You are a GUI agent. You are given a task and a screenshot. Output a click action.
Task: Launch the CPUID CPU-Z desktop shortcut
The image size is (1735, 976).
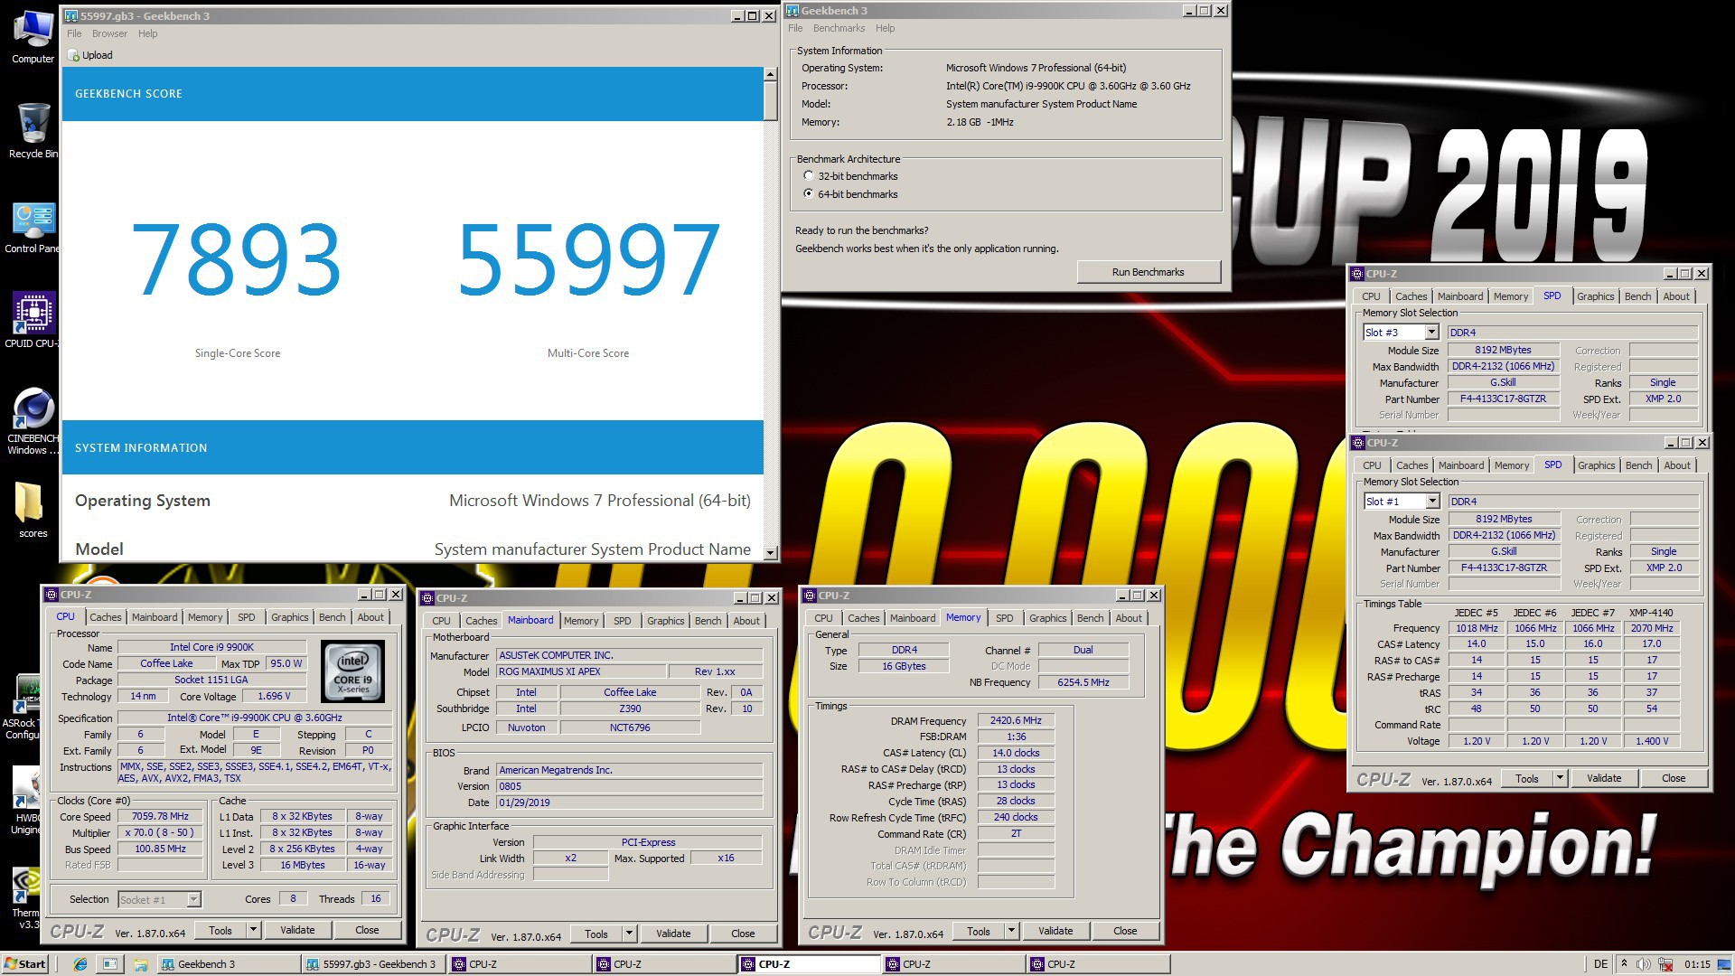(33, 321)
